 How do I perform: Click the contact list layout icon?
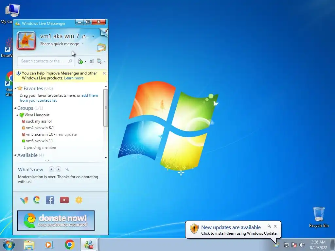(92, 61)
